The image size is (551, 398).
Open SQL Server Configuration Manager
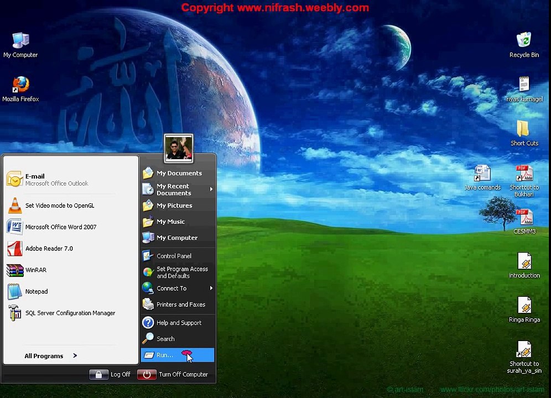71,313
